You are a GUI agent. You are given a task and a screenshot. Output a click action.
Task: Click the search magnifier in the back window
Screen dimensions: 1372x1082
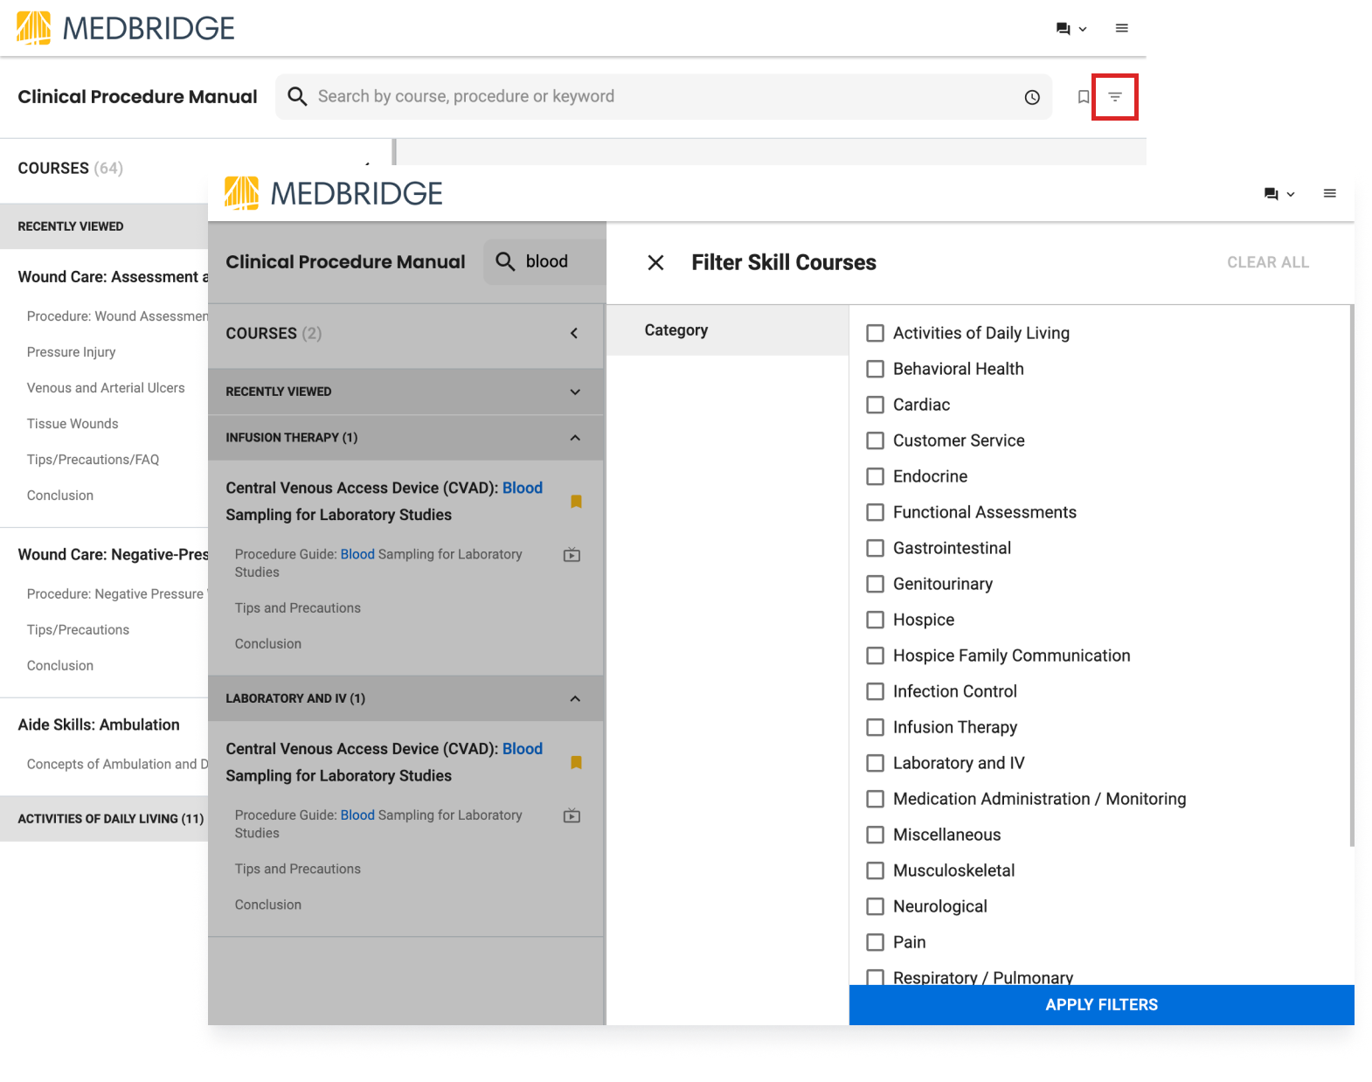click(x=297, y=96)
